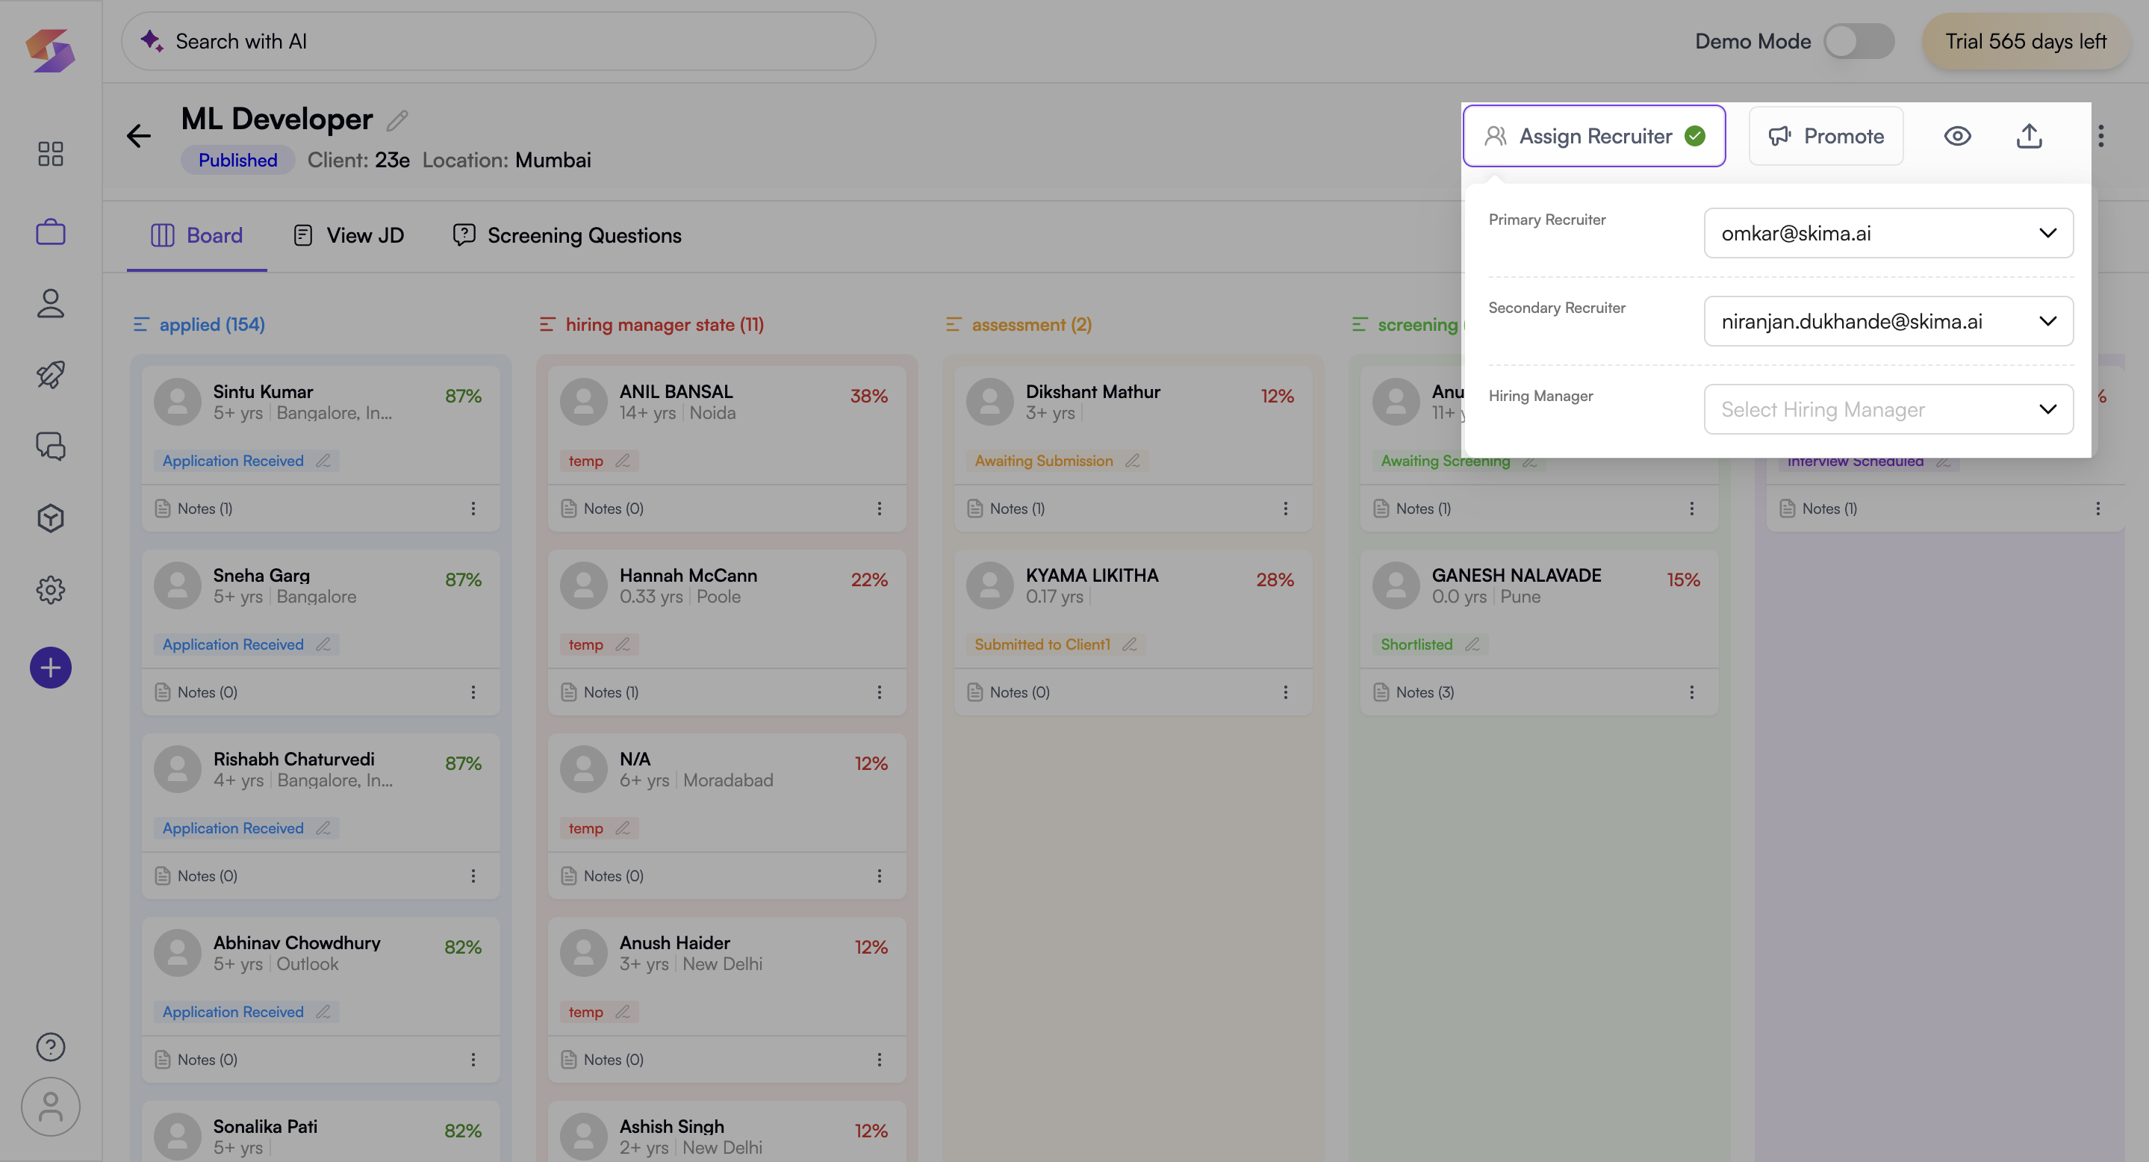Switch to the Board tab
The width and height of the screenshot is (2149, 1162).
pyautogui.click(x=197, y=235)
